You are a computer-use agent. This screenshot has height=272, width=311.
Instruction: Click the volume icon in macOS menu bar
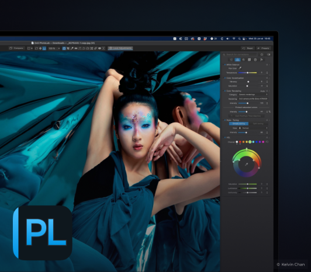click(x=228, y=39)
